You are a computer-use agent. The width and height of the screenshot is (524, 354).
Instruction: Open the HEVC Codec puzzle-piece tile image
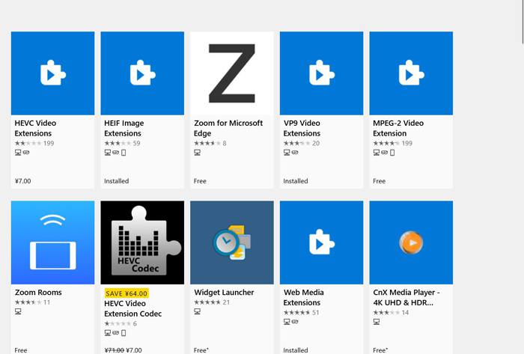coord(142,242)
